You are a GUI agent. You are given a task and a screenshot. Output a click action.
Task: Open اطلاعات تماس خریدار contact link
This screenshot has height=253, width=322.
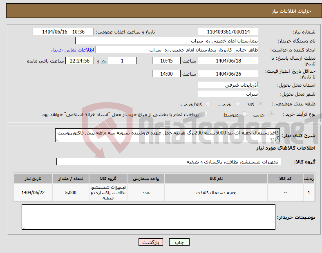(x=72, y=50)
